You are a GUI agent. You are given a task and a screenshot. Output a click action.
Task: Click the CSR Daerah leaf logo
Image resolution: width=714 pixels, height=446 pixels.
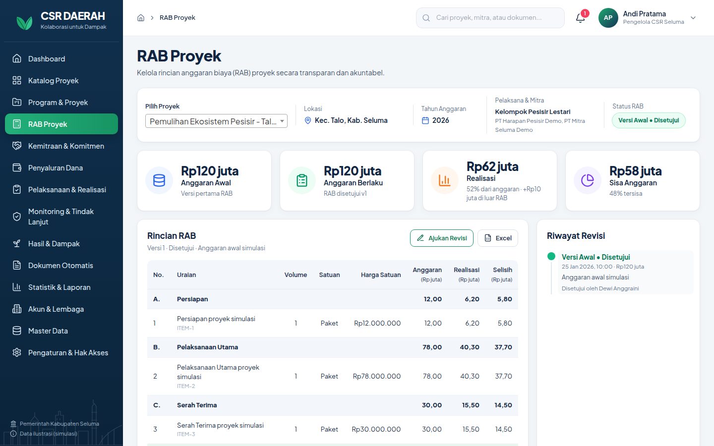click(x=24, y=23)
